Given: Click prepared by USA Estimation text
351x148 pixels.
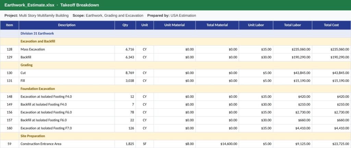Looking at the screenshot, I should [183, 16].
